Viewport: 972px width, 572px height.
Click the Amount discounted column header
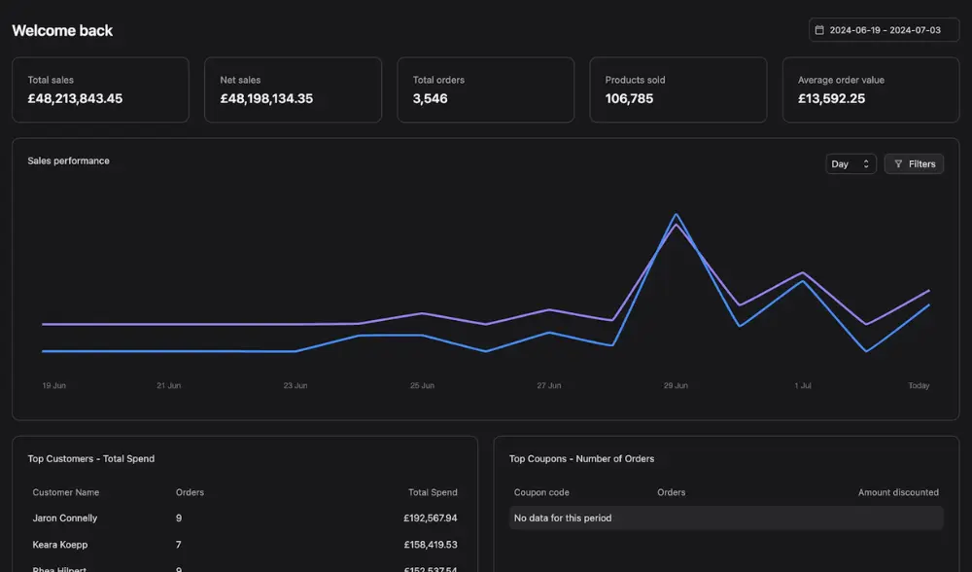point(898,492)
